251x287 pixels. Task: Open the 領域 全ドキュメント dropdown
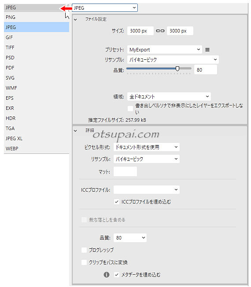coord(169,96)
